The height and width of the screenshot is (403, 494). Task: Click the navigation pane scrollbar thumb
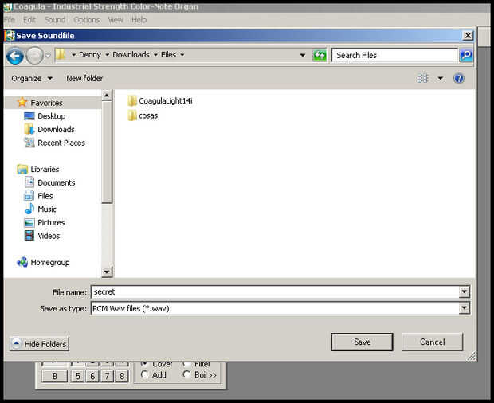pos(107,152)
